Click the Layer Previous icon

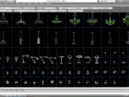10,11
